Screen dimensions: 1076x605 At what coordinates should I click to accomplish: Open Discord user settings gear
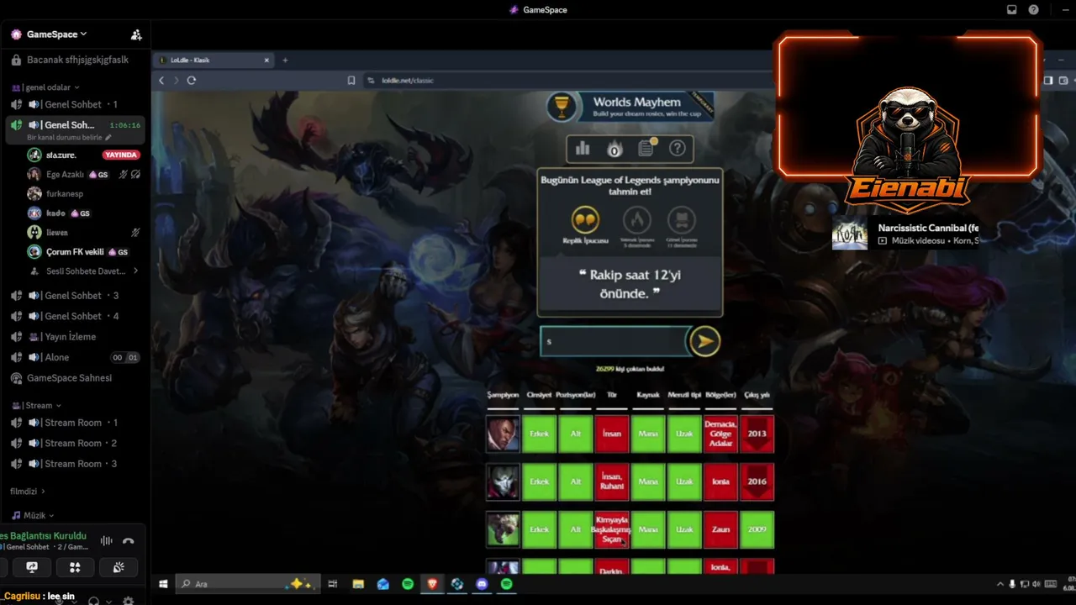coord(128,601)
